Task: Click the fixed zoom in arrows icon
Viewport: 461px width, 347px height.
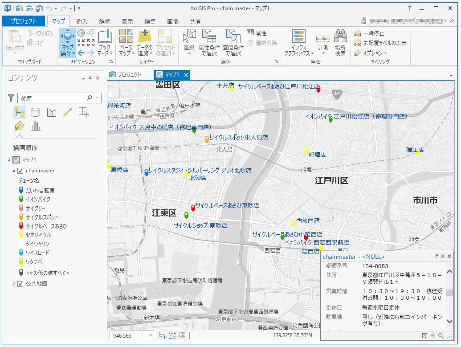Action: [81, 43]
